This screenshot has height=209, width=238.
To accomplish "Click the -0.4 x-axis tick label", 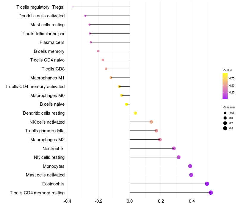I will click(68, 201).
